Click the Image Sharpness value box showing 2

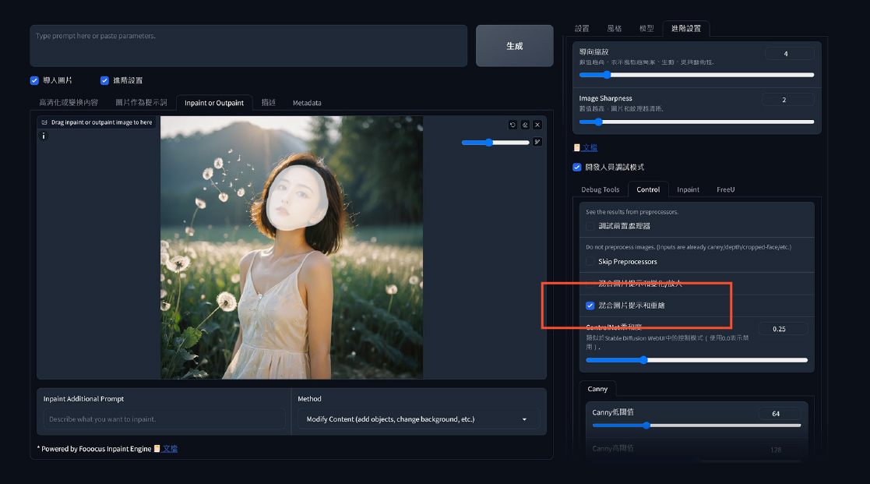pos(788,100)
